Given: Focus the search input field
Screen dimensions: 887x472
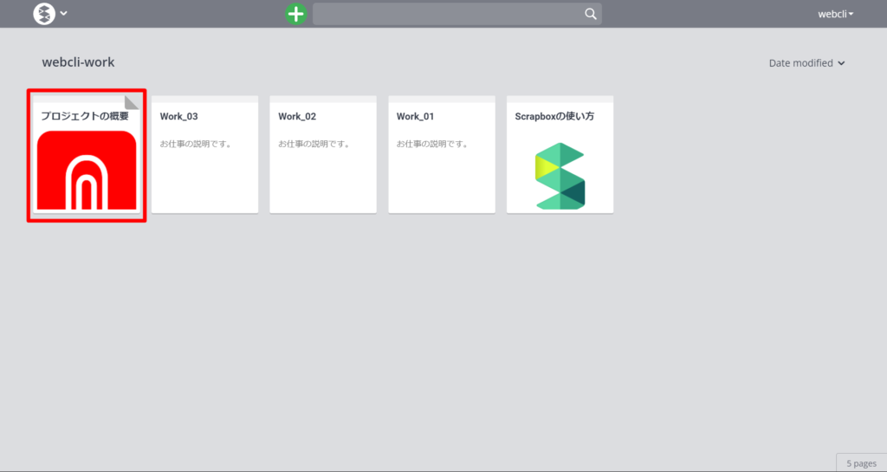Looking at the screenshot, I should (x=447, y=14).
